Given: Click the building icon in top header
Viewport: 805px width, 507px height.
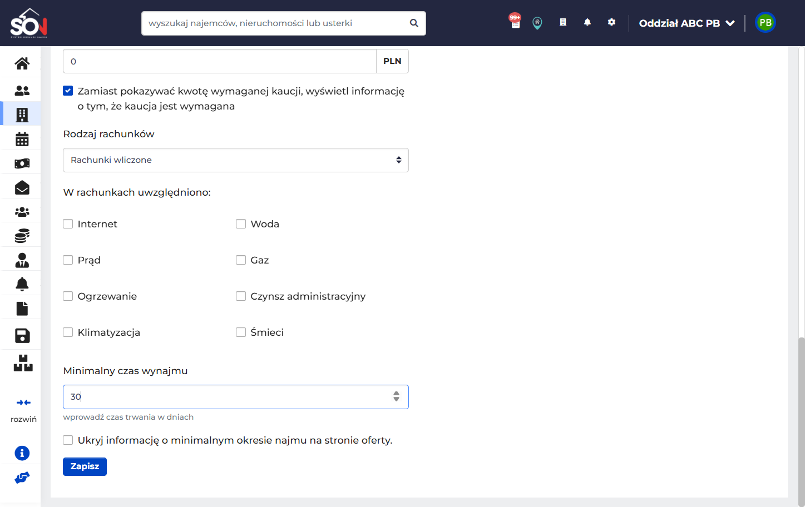Looking at the screenshot, I should click(563, 22).
